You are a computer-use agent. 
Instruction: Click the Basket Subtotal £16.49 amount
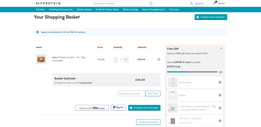tap(140, 80)
